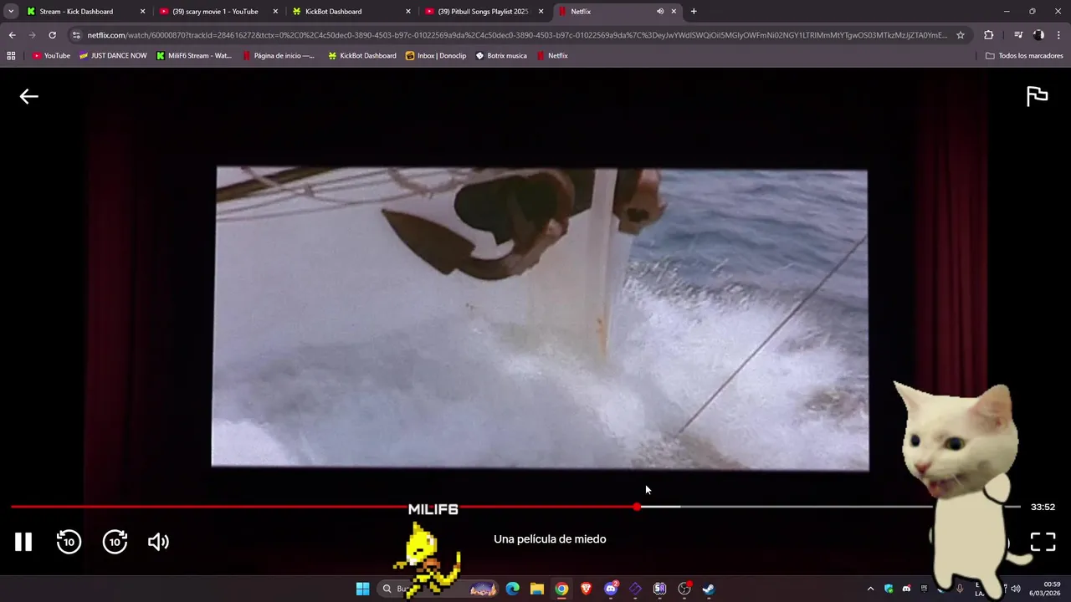1071x602 pixels.
Task: Close the scary movie 1 YouTube tab
Action: 275,12
